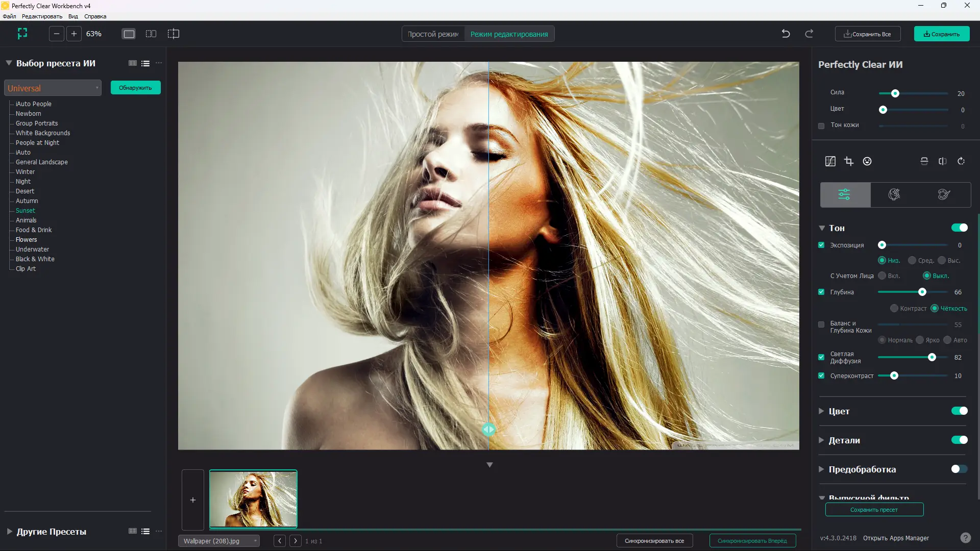Click the zoom in plus icon
Screen dimensions: 980x551
point(74,34)
